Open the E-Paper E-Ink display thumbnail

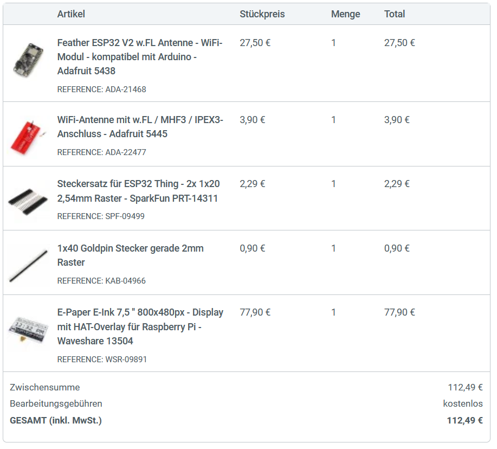[x=28, y=330]
